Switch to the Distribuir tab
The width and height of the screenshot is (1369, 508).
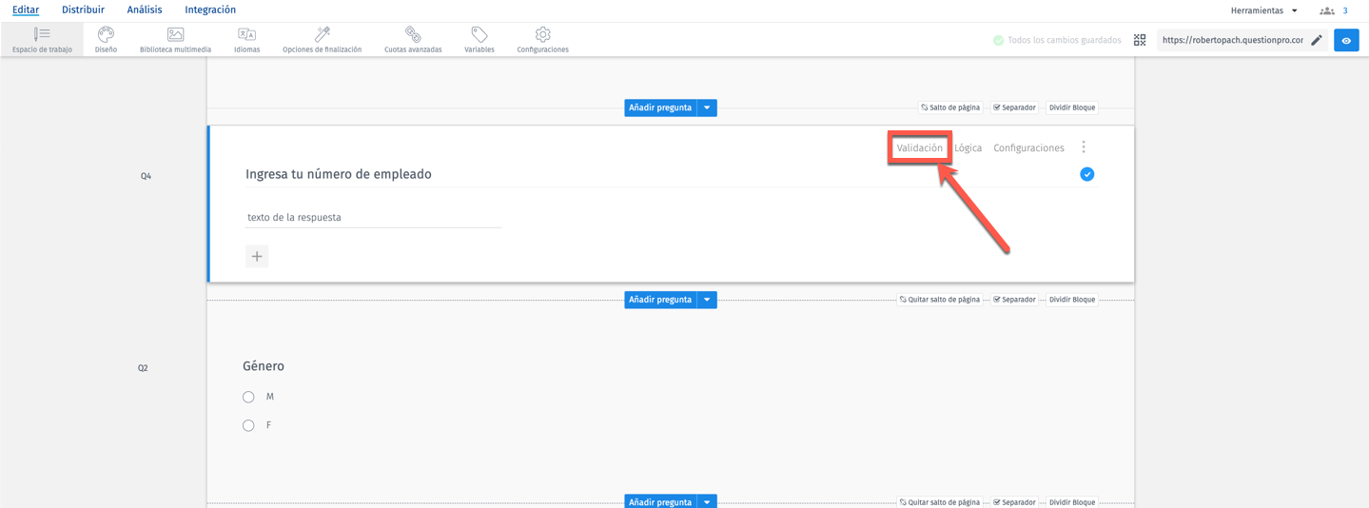[83, 10]
